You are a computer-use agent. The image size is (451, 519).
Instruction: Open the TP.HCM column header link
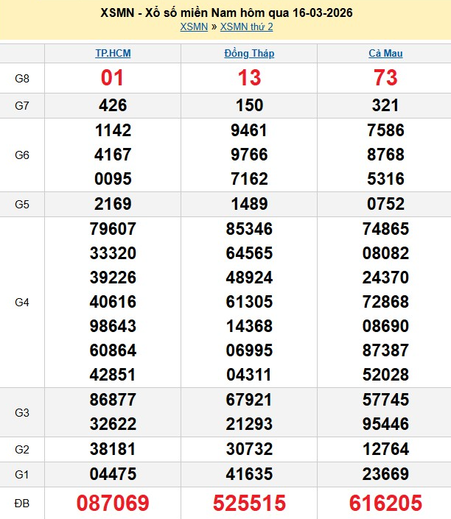[113, 53]
